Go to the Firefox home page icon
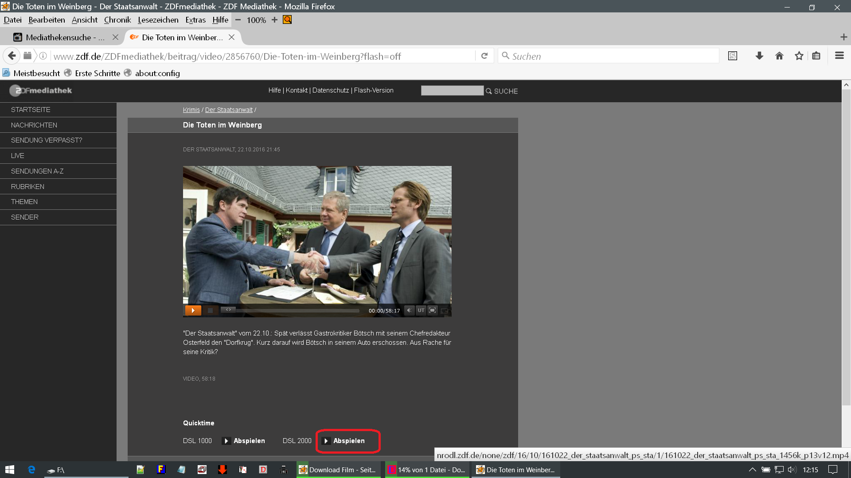The image size is (851, 478). pos(779,56)
